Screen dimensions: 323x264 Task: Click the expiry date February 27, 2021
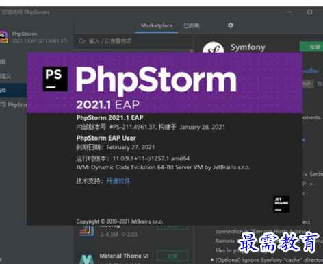pyautogui.click(x=131, y=147)
